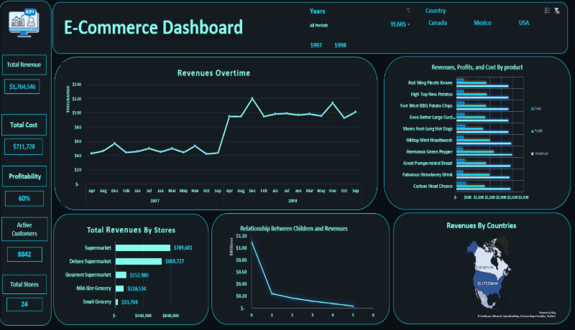Select the Total Revenue label box
The width and height of the screenshot is (575, 330).
pyautogui.click(x=24, y=65)
